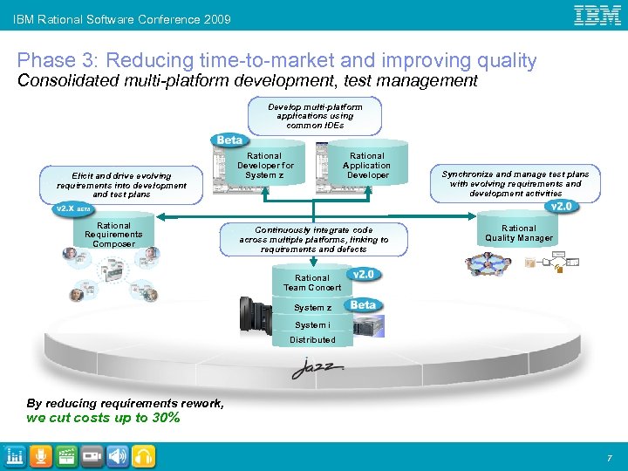Viewport: 628px width, 471px height.
Task: Click the System i layer
Action: 312,324
